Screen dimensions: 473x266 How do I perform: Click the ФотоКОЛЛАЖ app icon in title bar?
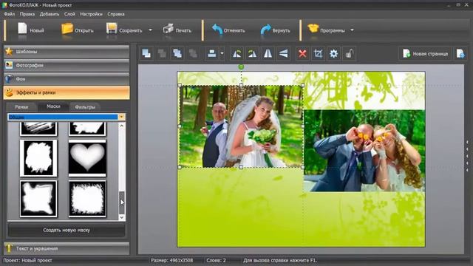4,5
